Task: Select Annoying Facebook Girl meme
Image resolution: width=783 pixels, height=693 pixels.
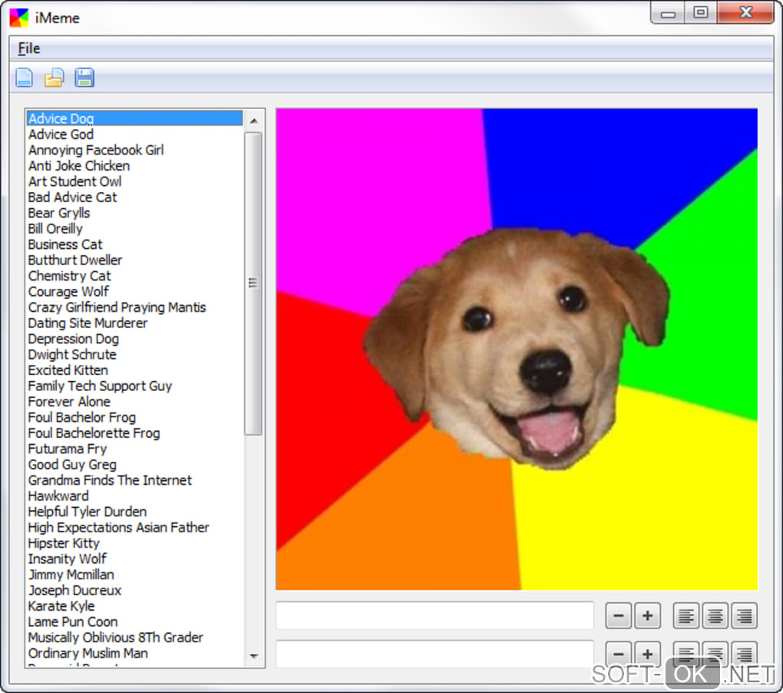Action: point(134,150)
